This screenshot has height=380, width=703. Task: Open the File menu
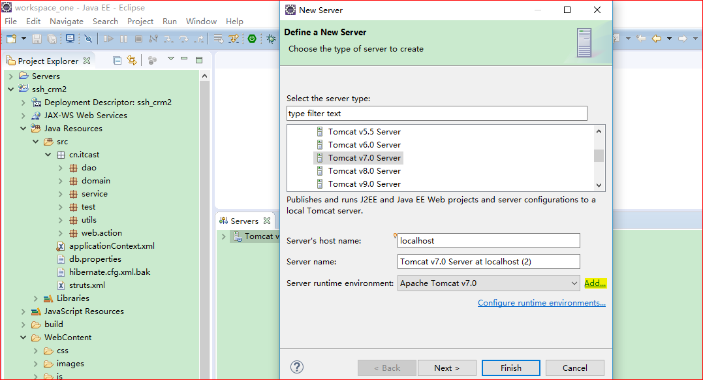(10, 21)
